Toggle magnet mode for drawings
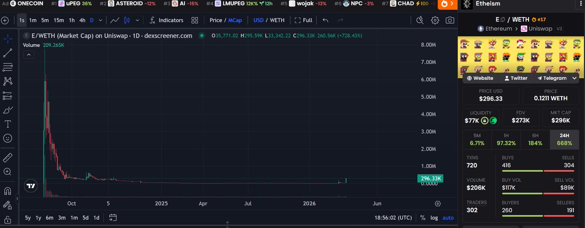Screen dimensions: 585x228 tap(7, 191)
